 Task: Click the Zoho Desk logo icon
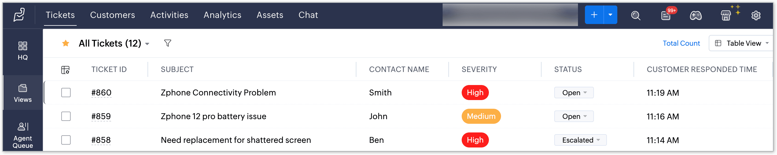19,15
